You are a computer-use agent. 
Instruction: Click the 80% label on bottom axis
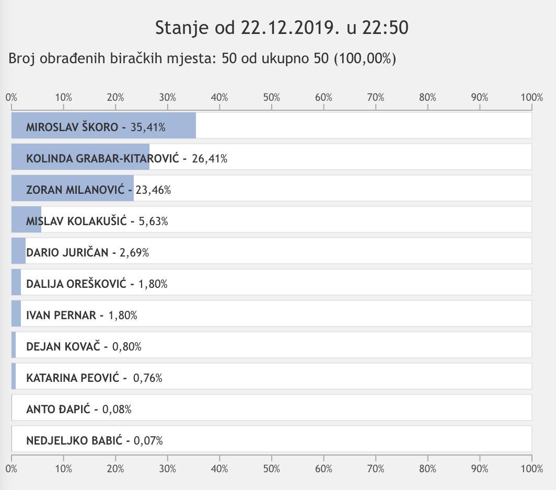click(428, 469)
